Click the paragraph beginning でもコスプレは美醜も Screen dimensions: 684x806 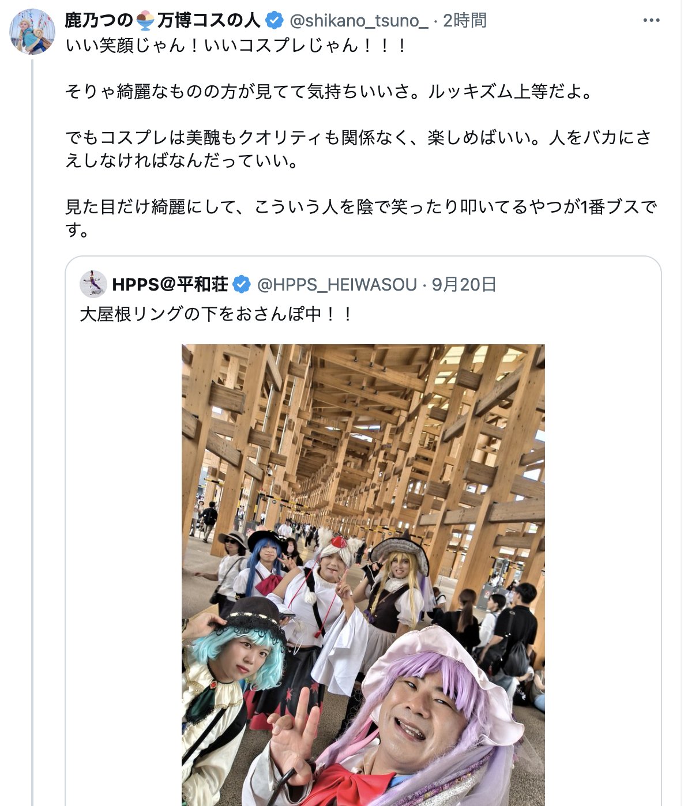358,149
